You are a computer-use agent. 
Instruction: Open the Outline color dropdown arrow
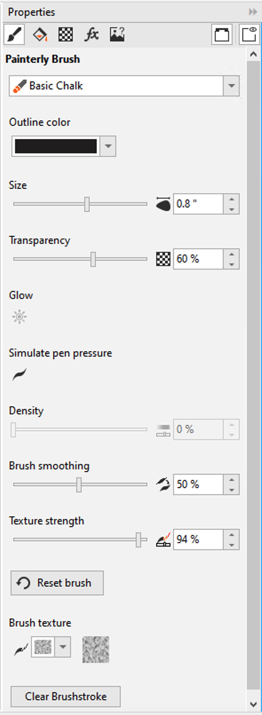[108, 146]
